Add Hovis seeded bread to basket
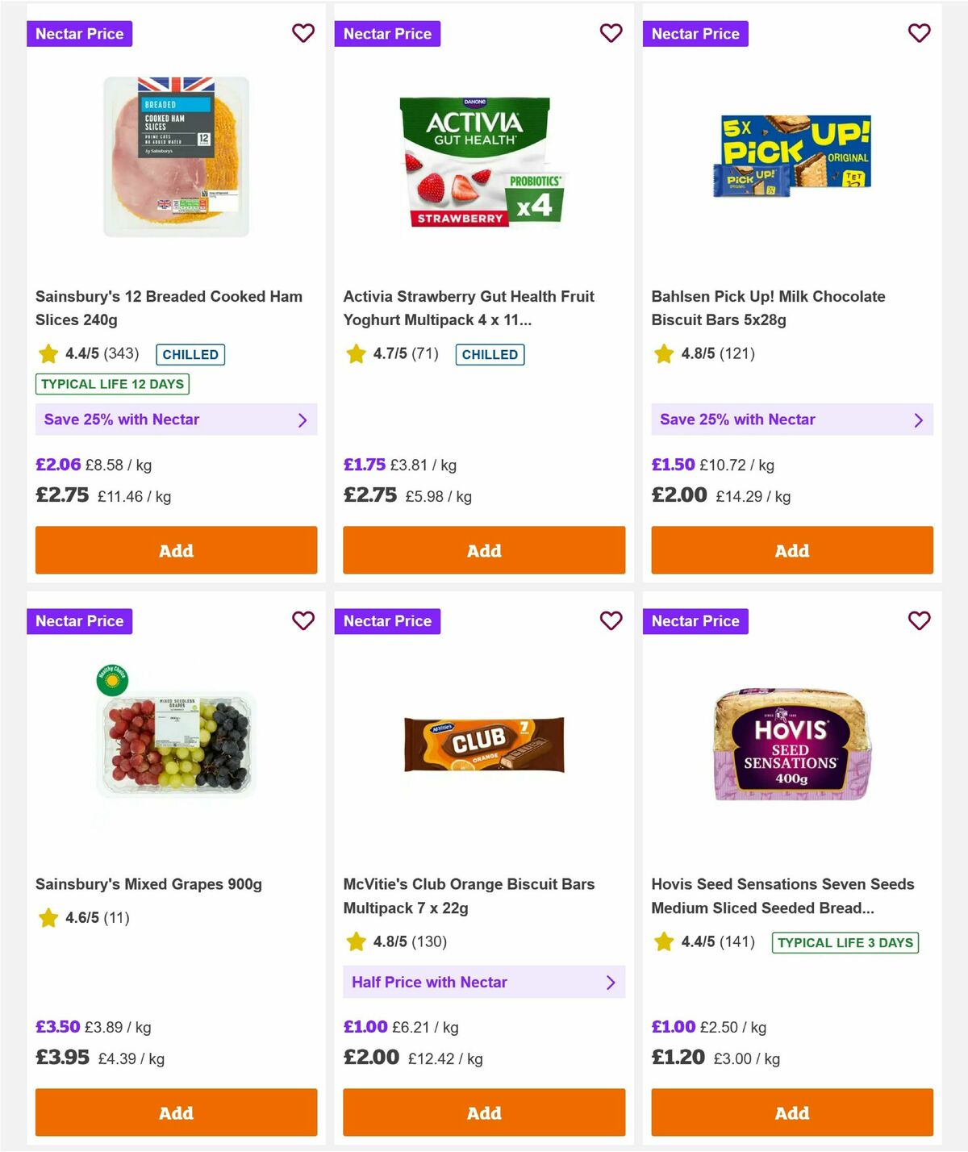Viewport: 968px width, 1152px height. coord(791,1112)
